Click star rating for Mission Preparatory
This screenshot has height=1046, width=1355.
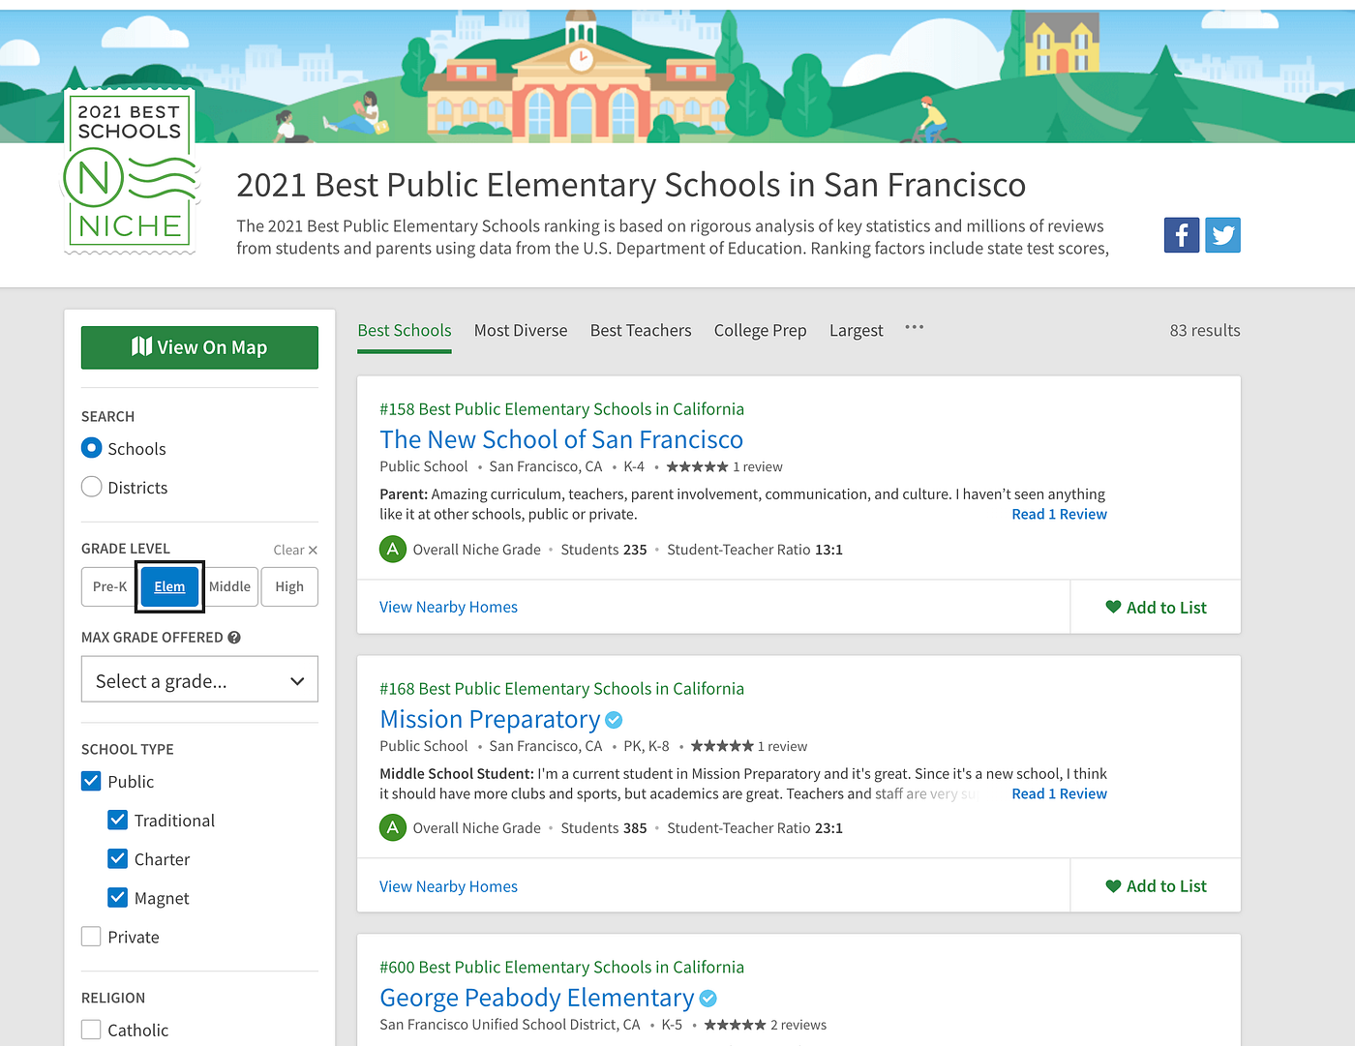pos(722,746)
